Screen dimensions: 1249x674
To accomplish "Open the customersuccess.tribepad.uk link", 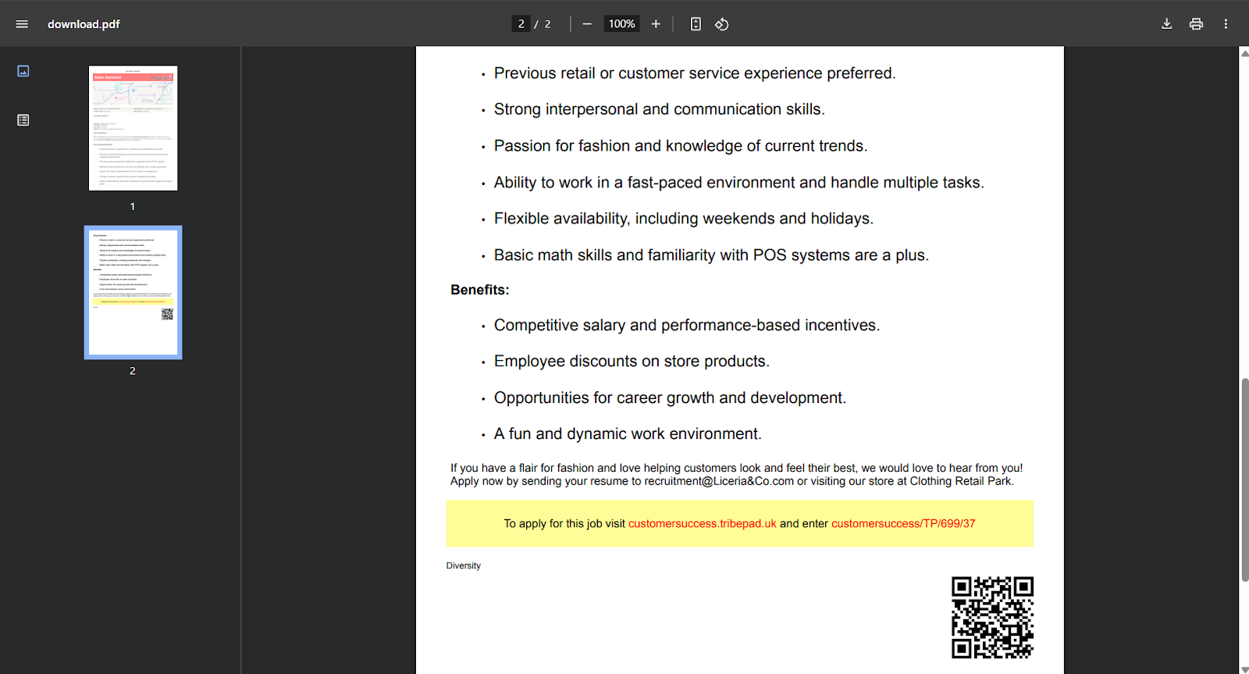I will tap(703, 523).
